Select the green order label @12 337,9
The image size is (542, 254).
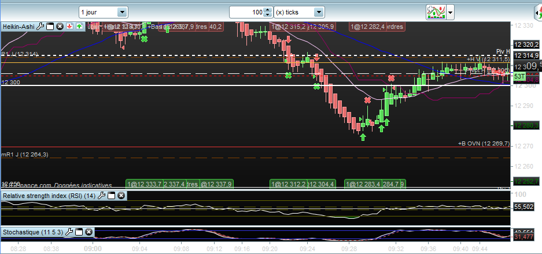tap(216, 184)
